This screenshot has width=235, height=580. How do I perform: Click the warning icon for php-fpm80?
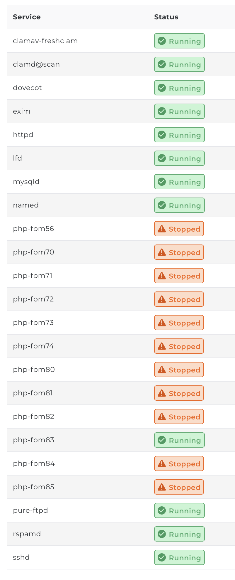(x=162, y=370)
